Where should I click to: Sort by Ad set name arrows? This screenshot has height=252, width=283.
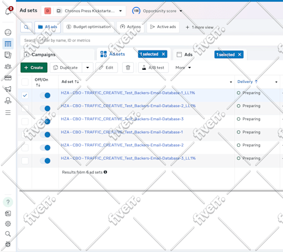coord(77,82)
